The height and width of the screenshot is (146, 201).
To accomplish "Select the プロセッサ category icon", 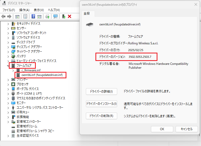I will tap(13, 84).
